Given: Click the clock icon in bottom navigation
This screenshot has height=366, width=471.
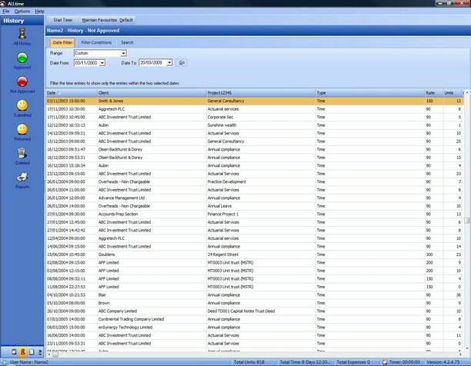Looking at the screenshot, I should coord(14,352).
